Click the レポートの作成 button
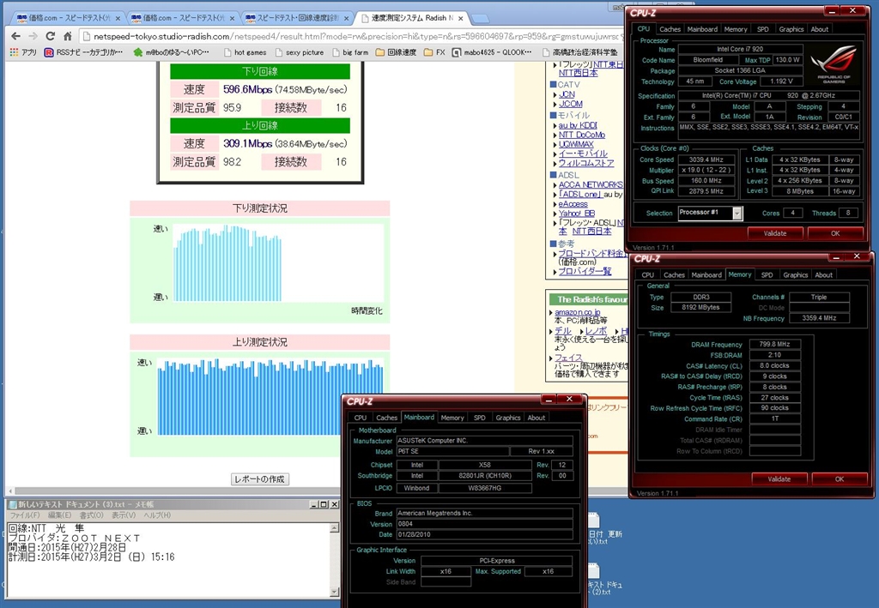 tap(260, 479)
